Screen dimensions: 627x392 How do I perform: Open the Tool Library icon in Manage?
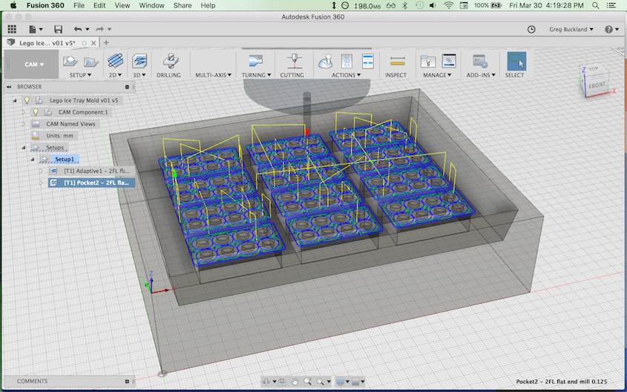428,61
